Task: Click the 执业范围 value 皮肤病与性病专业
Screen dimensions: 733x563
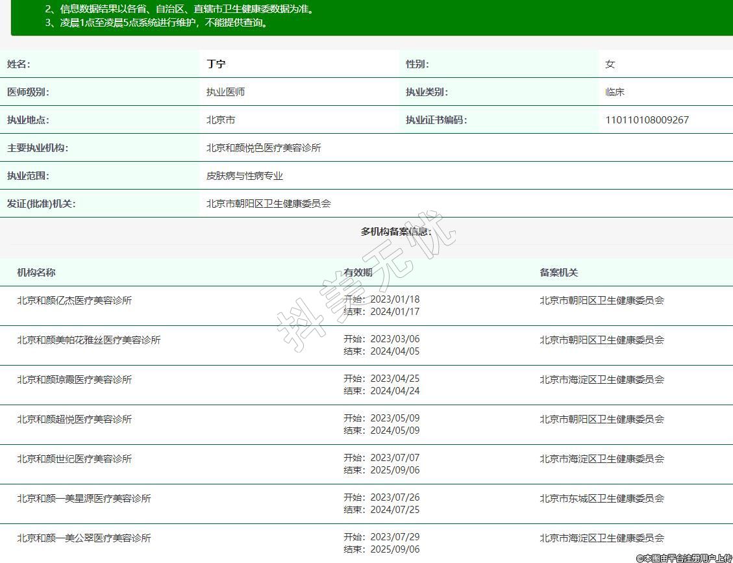Action: [245, 176]
